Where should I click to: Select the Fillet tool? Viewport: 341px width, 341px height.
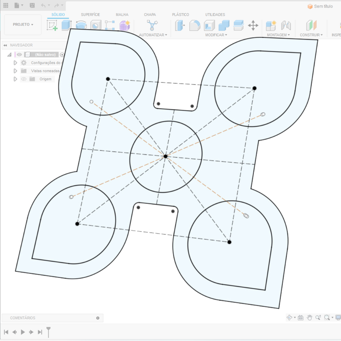[194, 25]
